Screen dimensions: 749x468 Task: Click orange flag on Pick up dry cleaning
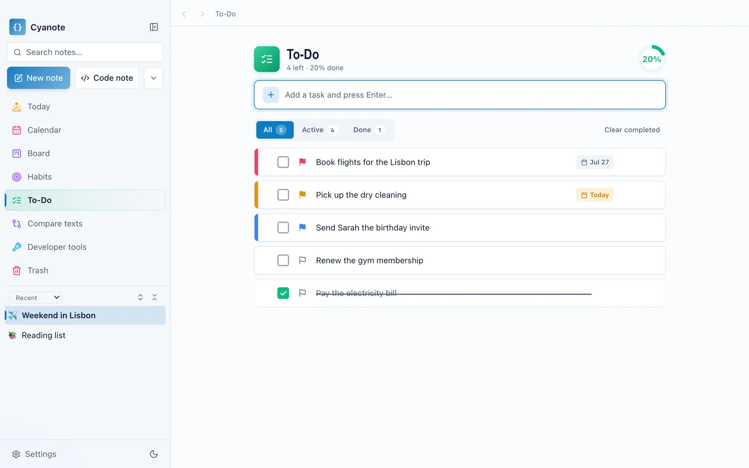tap(303, 195)
